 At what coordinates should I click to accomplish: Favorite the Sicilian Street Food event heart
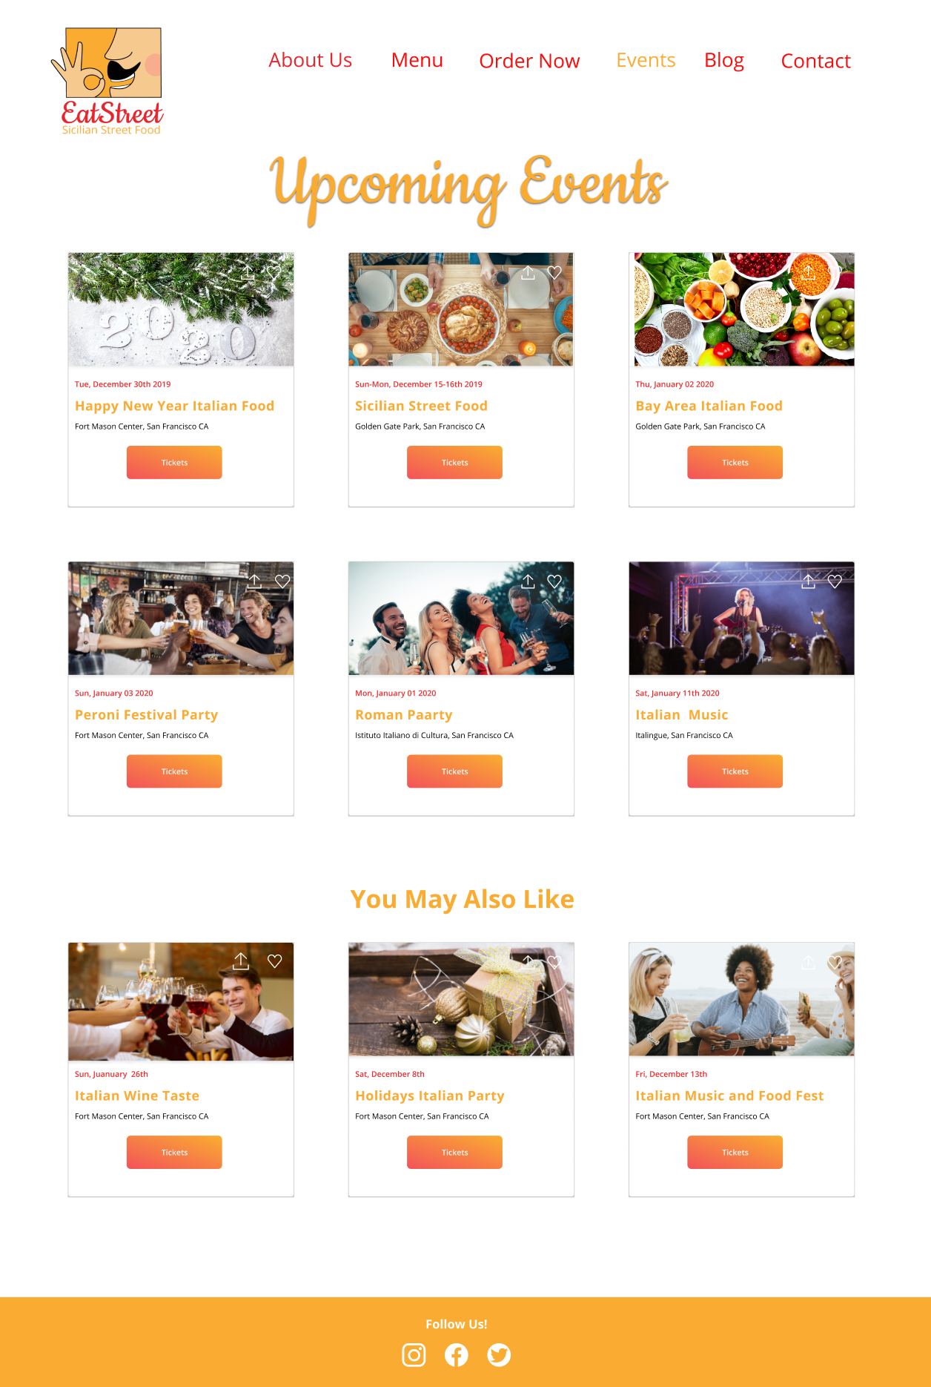(554, 273)
